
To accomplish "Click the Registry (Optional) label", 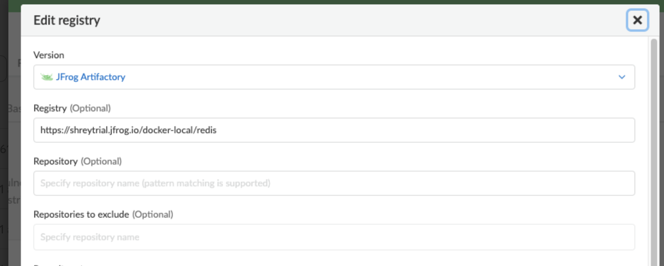I will click(72, 108).
